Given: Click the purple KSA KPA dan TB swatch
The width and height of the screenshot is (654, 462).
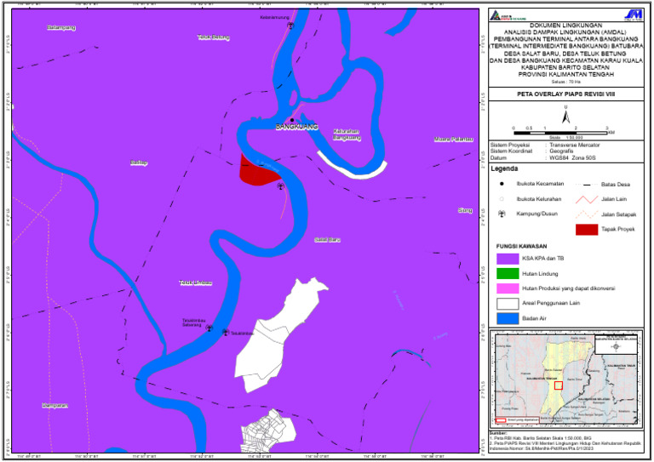Looking at the screenshot, I should [508, 259].
